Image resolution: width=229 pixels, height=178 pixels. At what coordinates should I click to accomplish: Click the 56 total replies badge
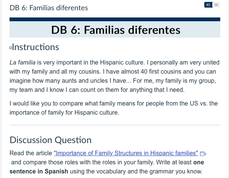coord(216,5)
